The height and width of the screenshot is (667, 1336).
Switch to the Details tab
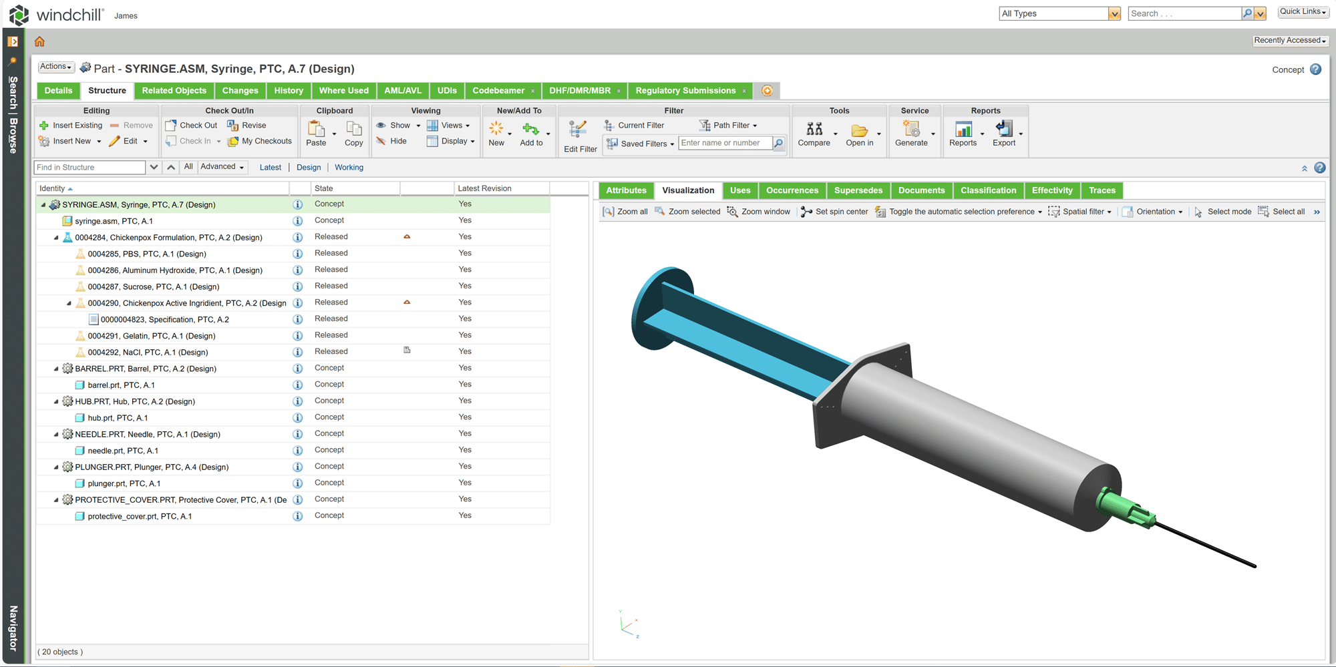click(x=58, y=91)
